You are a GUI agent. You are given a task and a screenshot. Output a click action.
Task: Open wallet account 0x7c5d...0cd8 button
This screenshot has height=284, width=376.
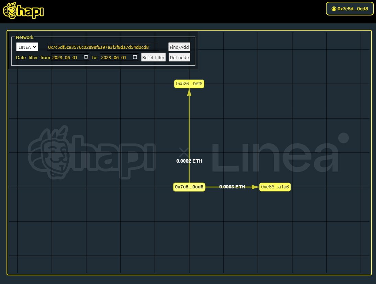[x=350, y=9]
